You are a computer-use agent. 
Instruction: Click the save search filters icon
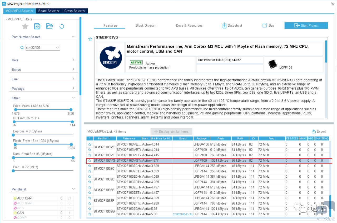pyautogui.click(x=37, y=26)
